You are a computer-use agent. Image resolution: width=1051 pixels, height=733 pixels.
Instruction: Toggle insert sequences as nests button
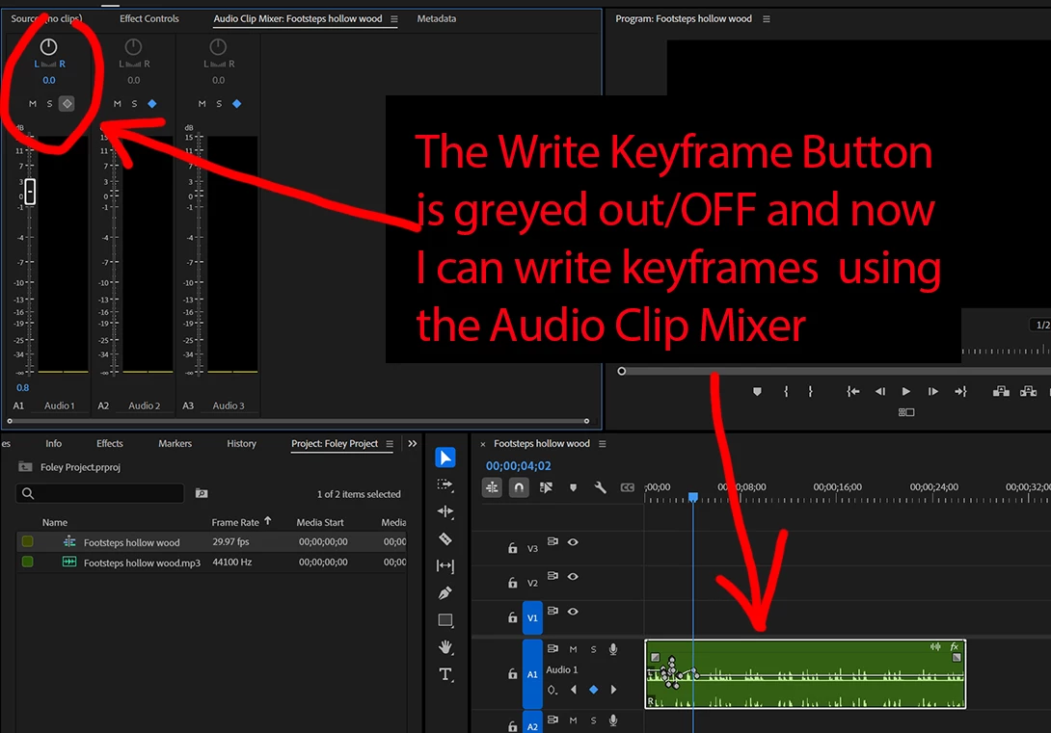pyautogui.click(x=492, y=488)
